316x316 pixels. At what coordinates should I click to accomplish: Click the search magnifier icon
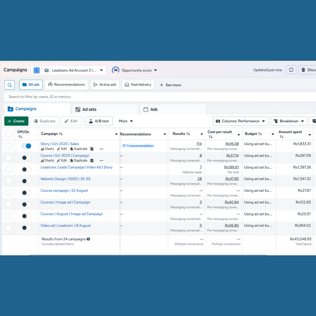click(x=9, y=85)
